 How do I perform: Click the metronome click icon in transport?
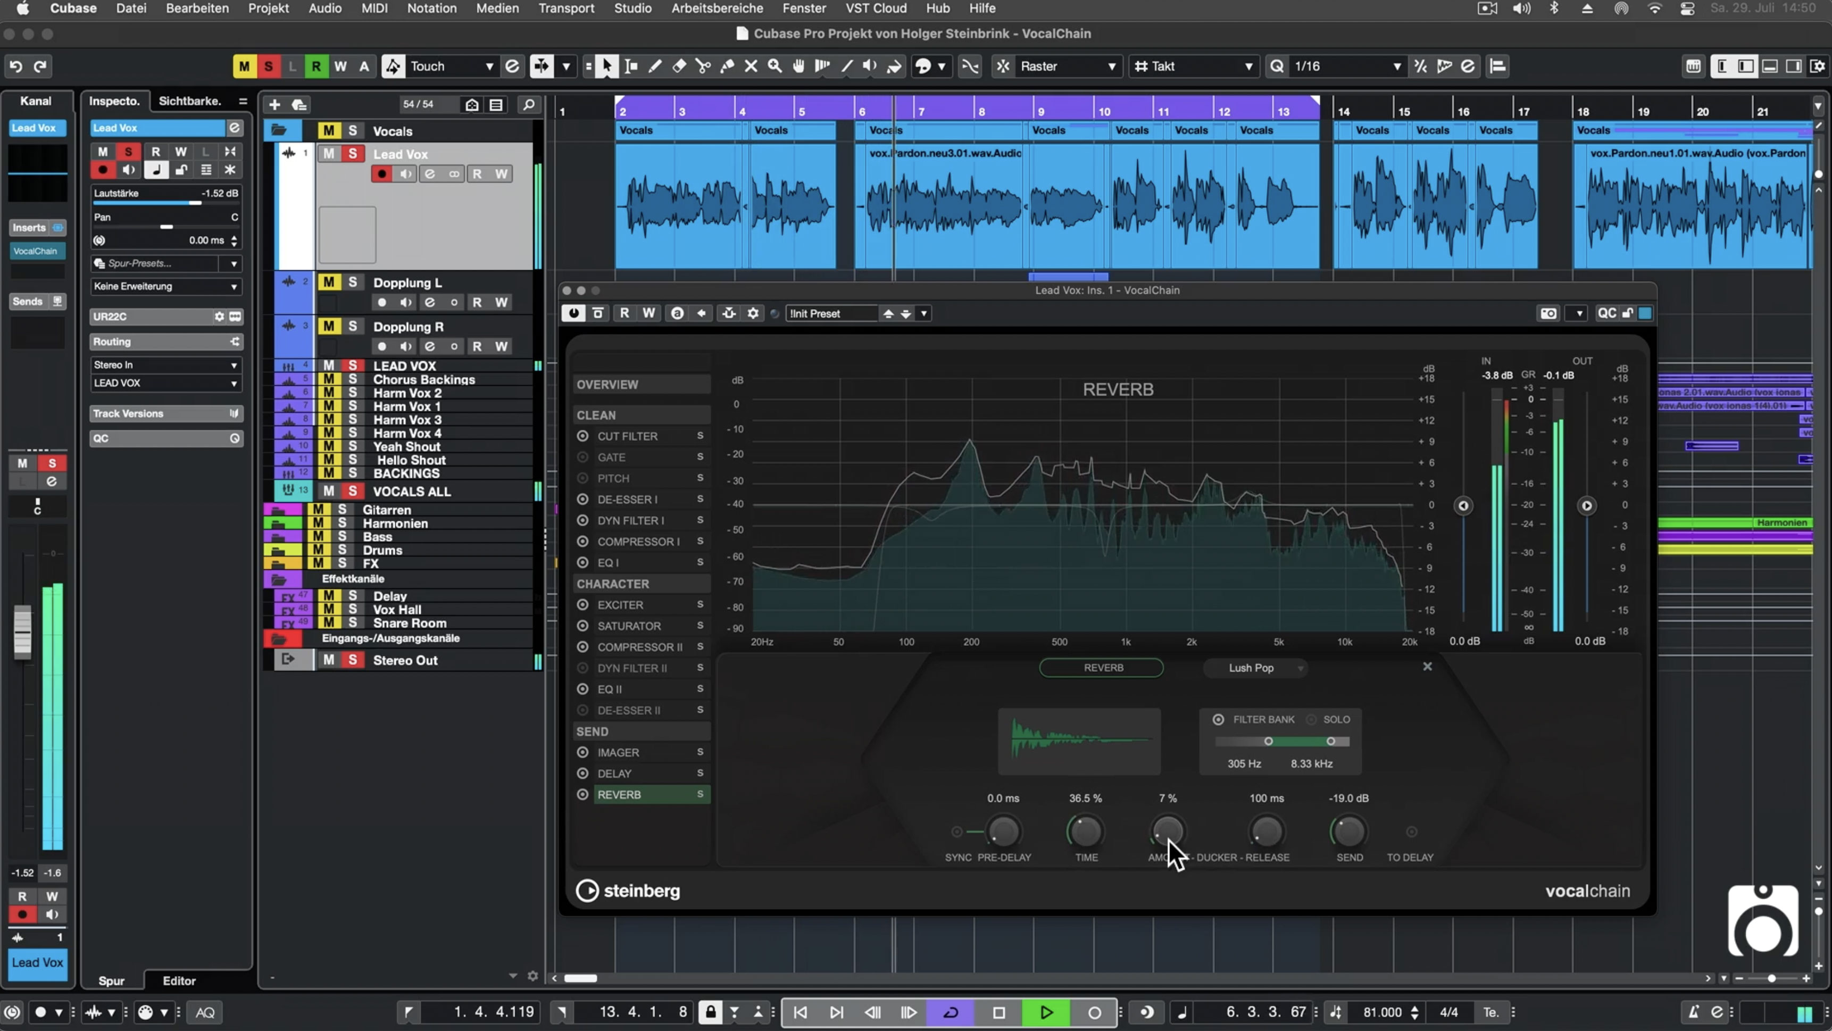pos(1693,1012)
